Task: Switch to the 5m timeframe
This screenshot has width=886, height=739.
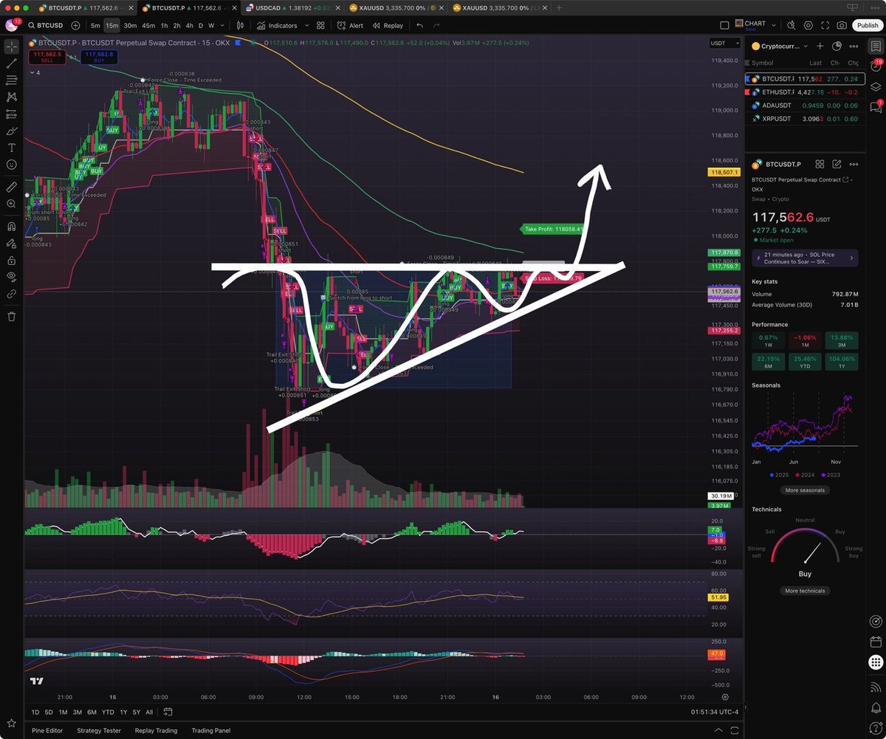Action: tap(95, 25)
